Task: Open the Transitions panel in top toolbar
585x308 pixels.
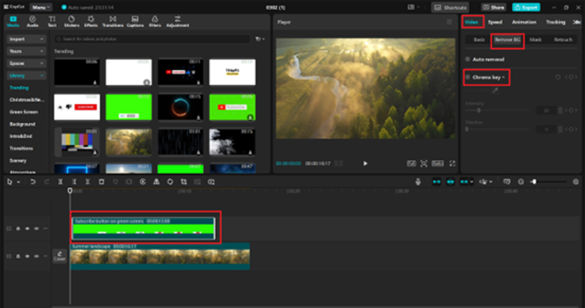Action: [112, 21]
